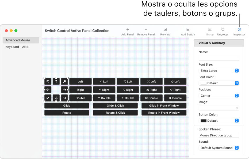Image resolution: width=249 pixels, height=159 pixels.
Task: Select the Command-Double panel button
Action: point(151,98)
